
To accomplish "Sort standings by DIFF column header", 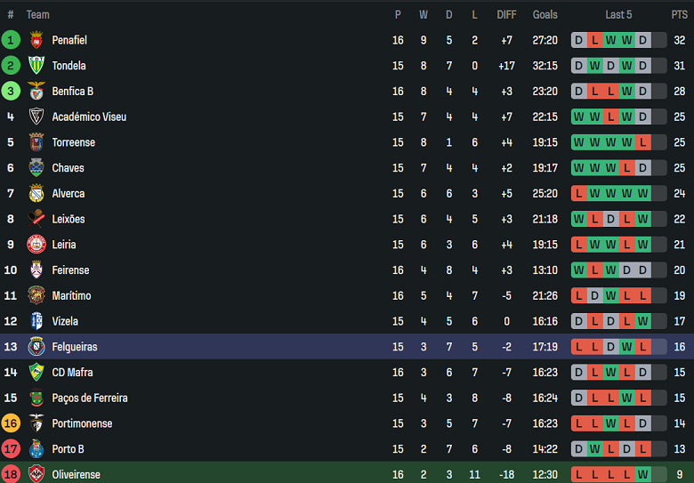I will click(506, 14).
